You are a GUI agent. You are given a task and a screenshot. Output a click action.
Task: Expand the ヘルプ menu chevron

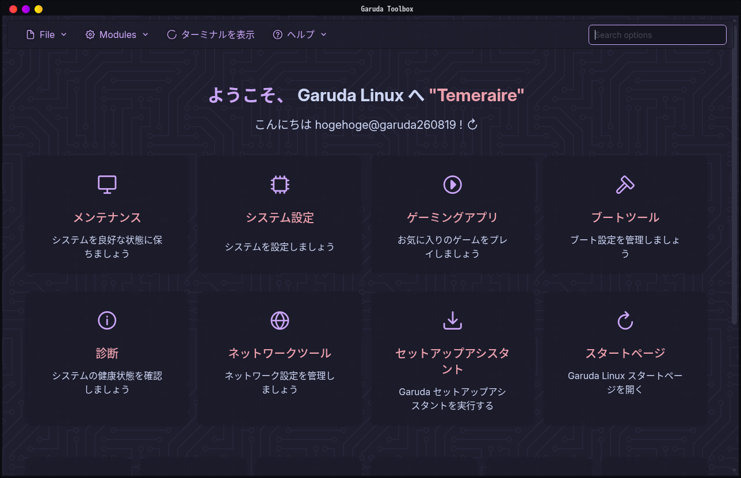click(323, 35)
